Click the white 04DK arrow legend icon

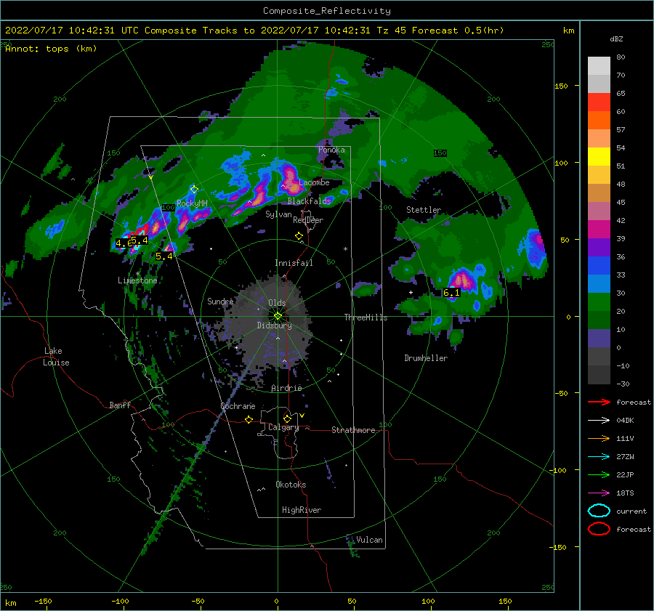(599, 420)
